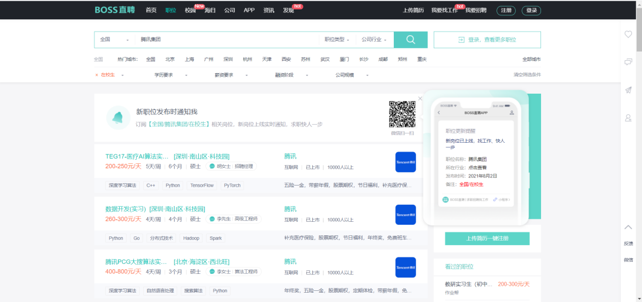Filter by hot city 成都
Viewport: 642px width, 302px height.
[383, 59]
